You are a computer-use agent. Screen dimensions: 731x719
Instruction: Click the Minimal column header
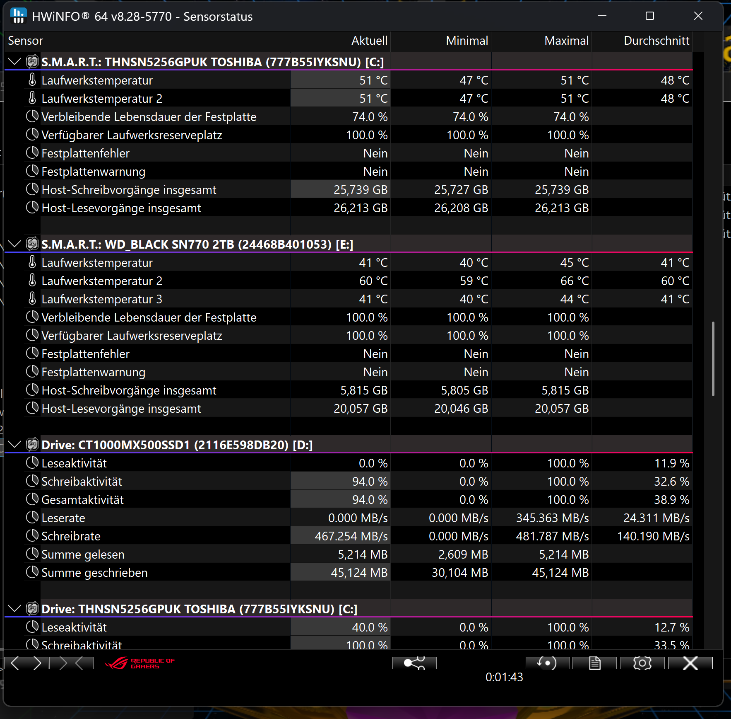(441, 41)
